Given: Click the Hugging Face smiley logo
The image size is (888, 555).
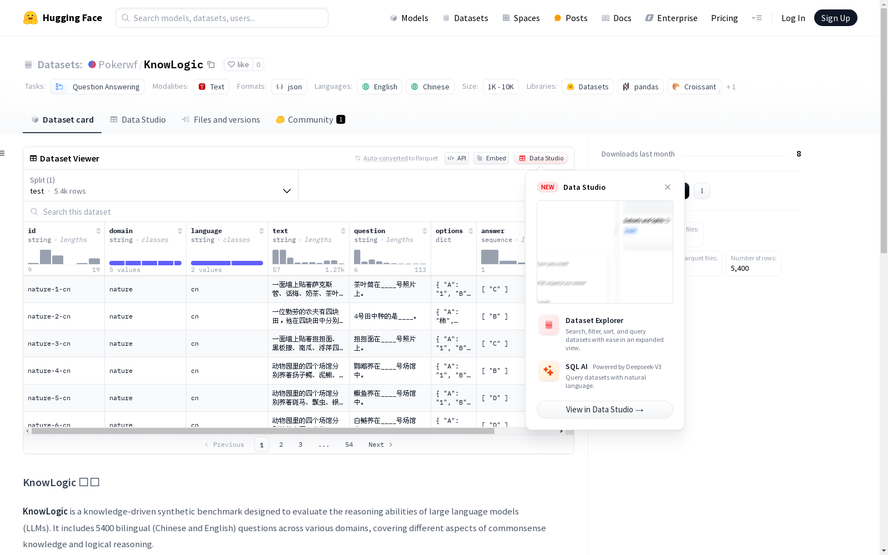Looking at the screenshot, I should pos(31,17).
